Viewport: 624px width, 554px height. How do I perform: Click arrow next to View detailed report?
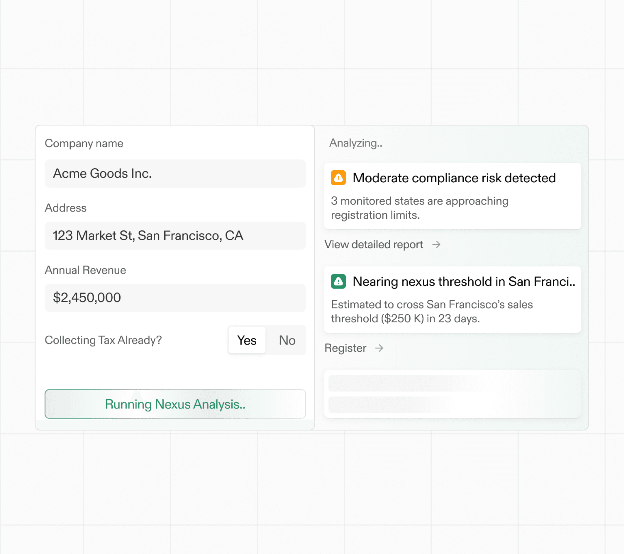tap(436, 244)
